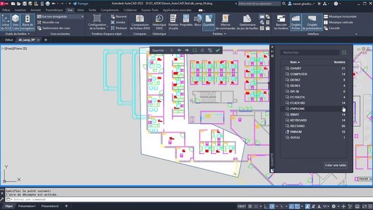Switch to the Gérer ribbon tab
This screenshot has height=210, width=373.
tap(80, 10)
